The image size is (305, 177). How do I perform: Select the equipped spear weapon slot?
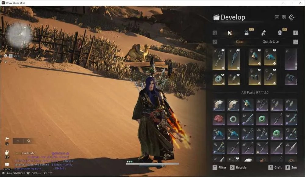219,59
